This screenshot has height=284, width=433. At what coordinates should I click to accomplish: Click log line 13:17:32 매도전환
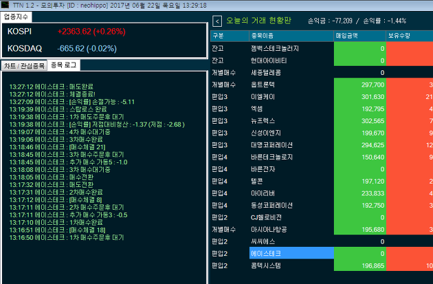tap(52, 184)
